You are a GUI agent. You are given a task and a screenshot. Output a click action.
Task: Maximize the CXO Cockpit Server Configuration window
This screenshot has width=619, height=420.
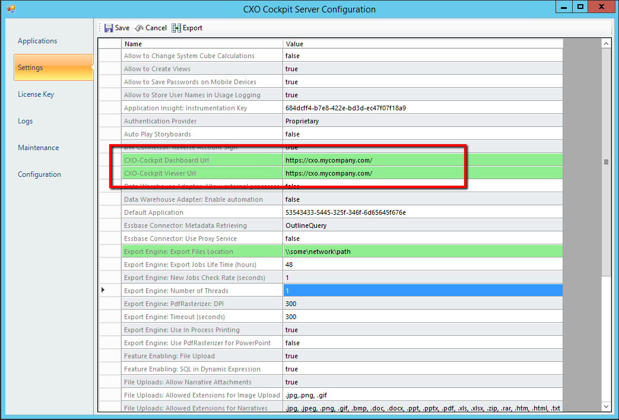tap(580, 7)
